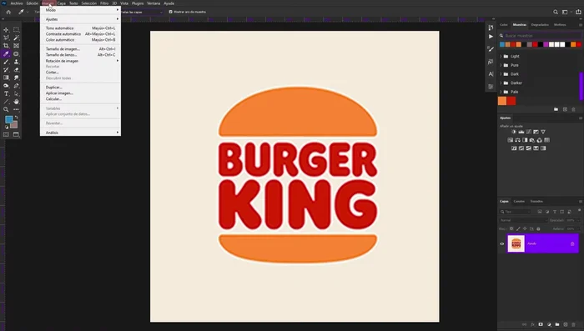Open the Normal blend mode dropdown
This screenshot has width=584, height=331.
(523, 220)
